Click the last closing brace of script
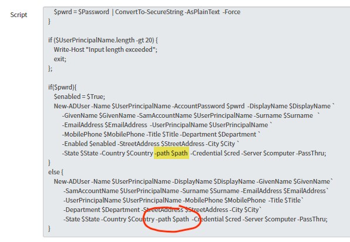The image size is (350, 242). [x=49, y=228]
